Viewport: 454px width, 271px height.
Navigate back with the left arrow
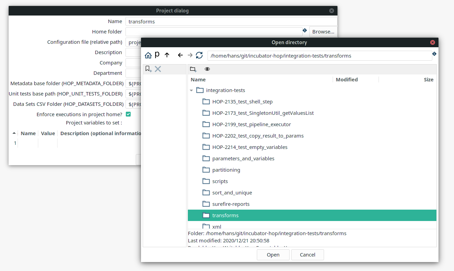pyautogui.click(x=180, y=55)
